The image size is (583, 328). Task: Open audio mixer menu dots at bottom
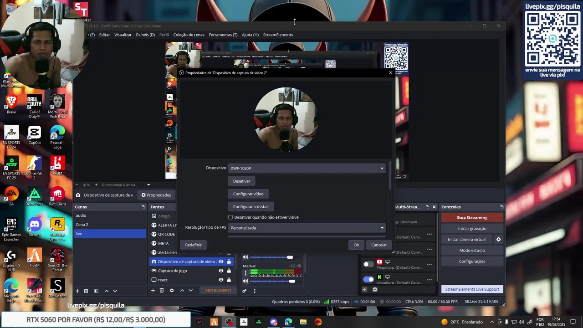tap(255, 291)
